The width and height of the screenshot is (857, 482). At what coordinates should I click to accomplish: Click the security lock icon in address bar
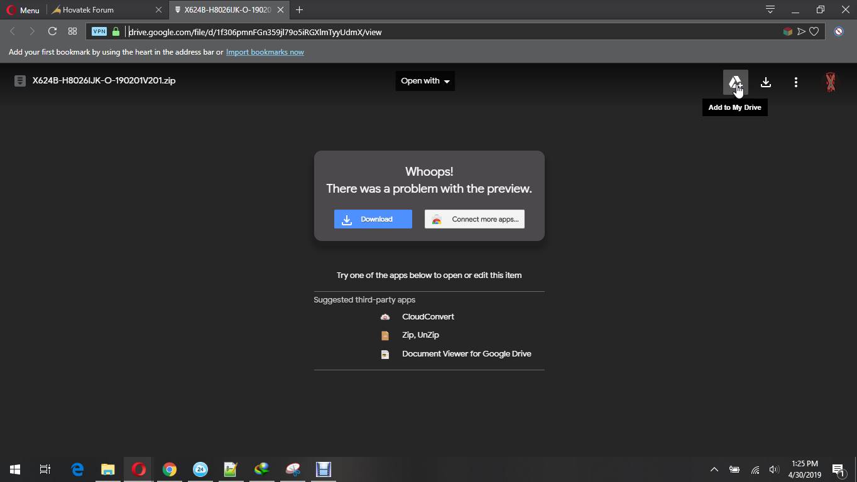point(116,31)
